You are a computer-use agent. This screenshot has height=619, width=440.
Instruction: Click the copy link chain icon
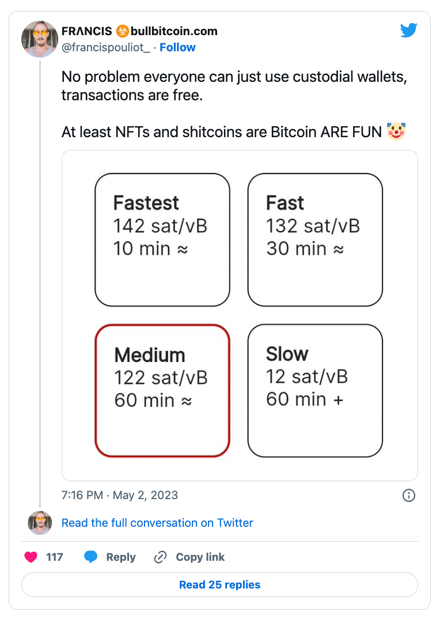click(160, 557)
